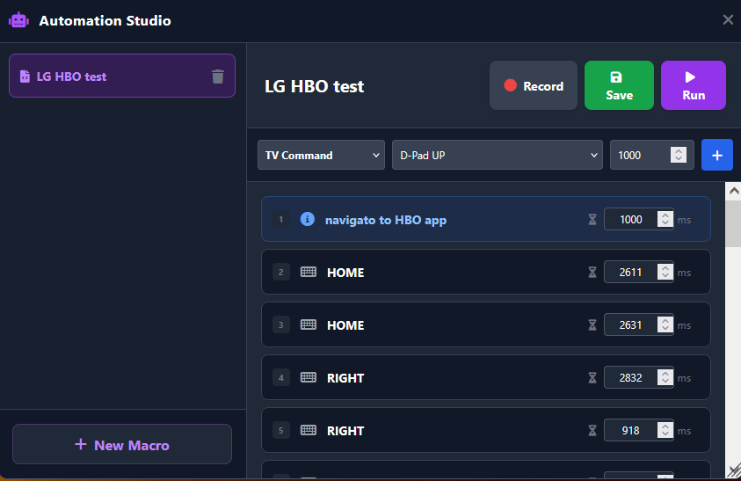Image resolution: width=741 pixels, height=481 pixels.
Task: Click the scrollbar up arrow of steps list
Action: (x=733, y=191)
